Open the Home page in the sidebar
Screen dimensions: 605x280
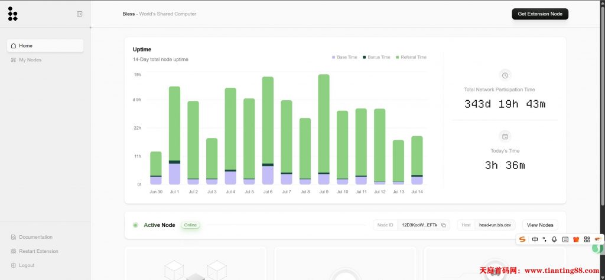click(x=45, y=45)
